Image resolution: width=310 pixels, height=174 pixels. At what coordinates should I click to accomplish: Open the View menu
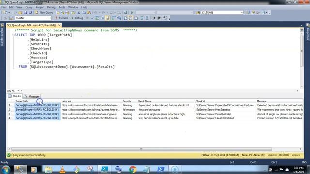(19, 7)
